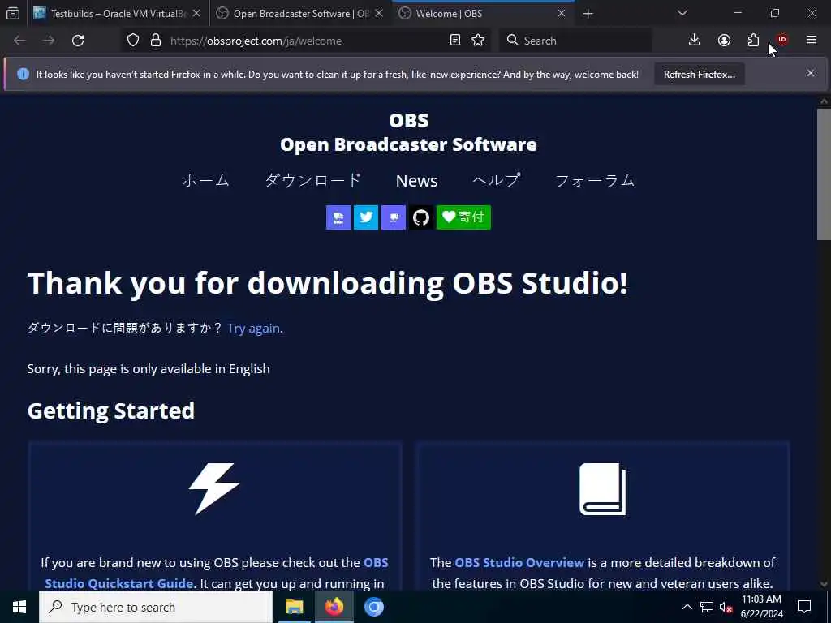Open Windows Start menu
This screenshot has width=831, height=623.
19,607
